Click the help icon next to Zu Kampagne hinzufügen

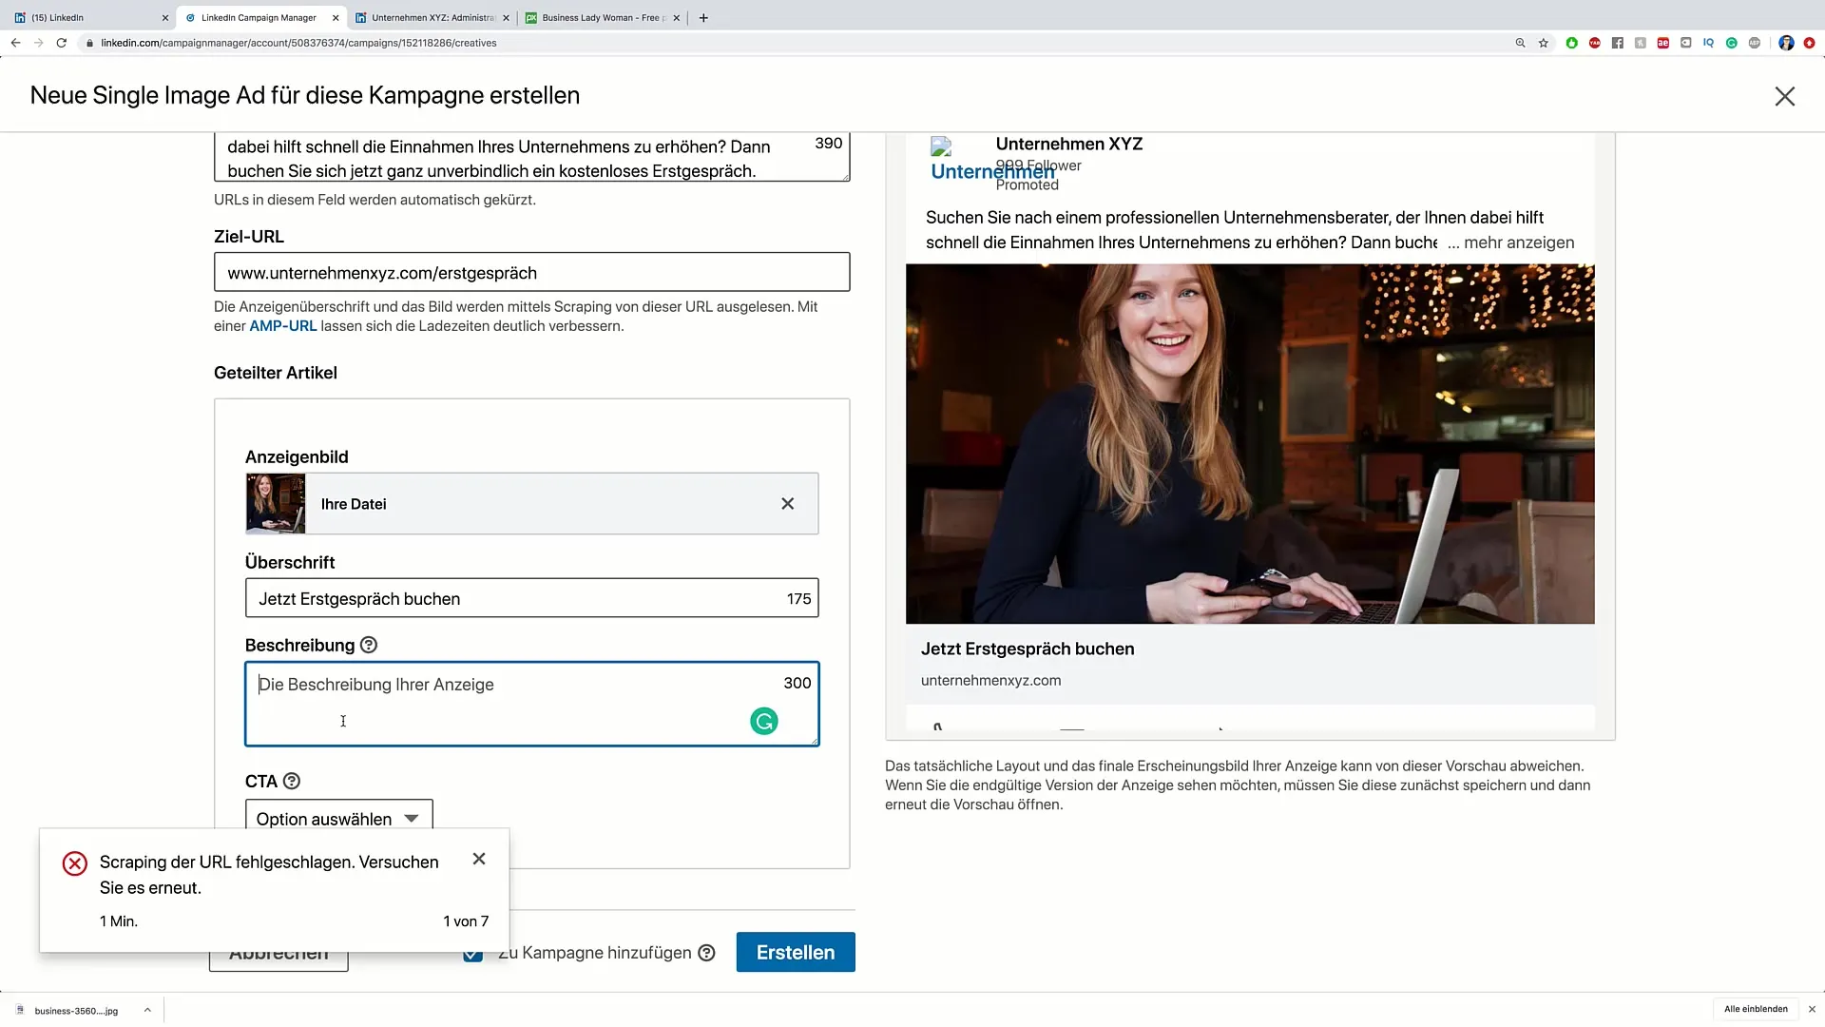pos(706,953)
